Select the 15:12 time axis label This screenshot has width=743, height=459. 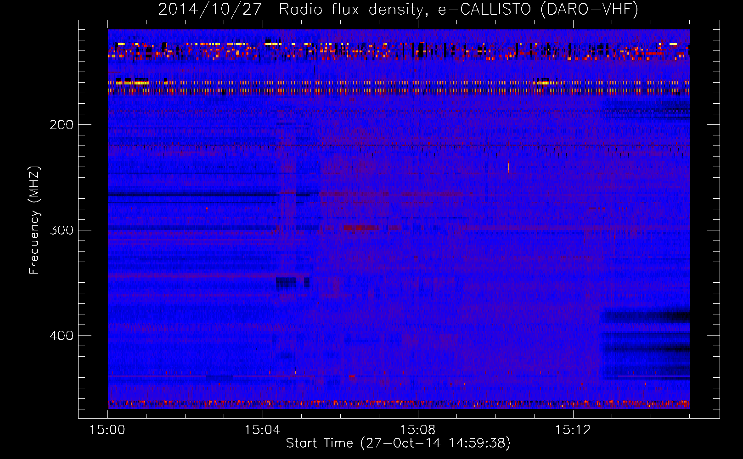coord(573,430)
